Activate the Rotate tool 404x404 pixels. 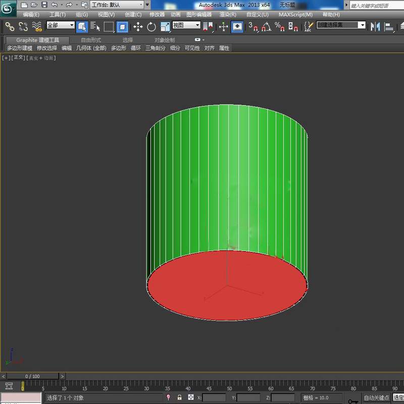click(x=151, y=26)
